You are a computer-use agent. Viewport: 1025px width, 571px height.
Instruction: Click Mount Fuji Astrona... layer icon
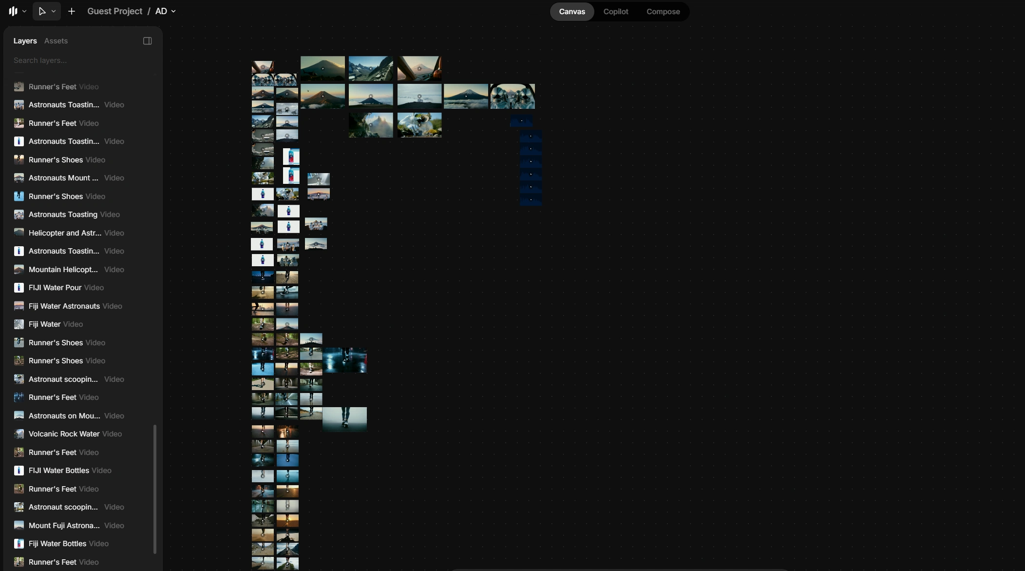[19, 526]
